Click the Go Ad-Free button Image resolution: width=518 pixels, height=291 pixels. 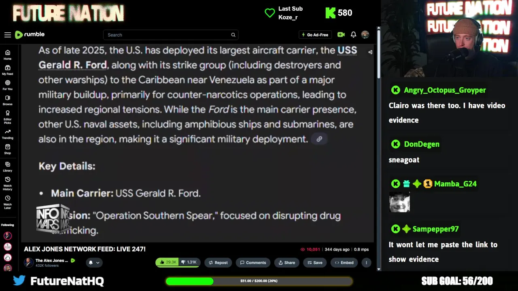pos(315,35)
